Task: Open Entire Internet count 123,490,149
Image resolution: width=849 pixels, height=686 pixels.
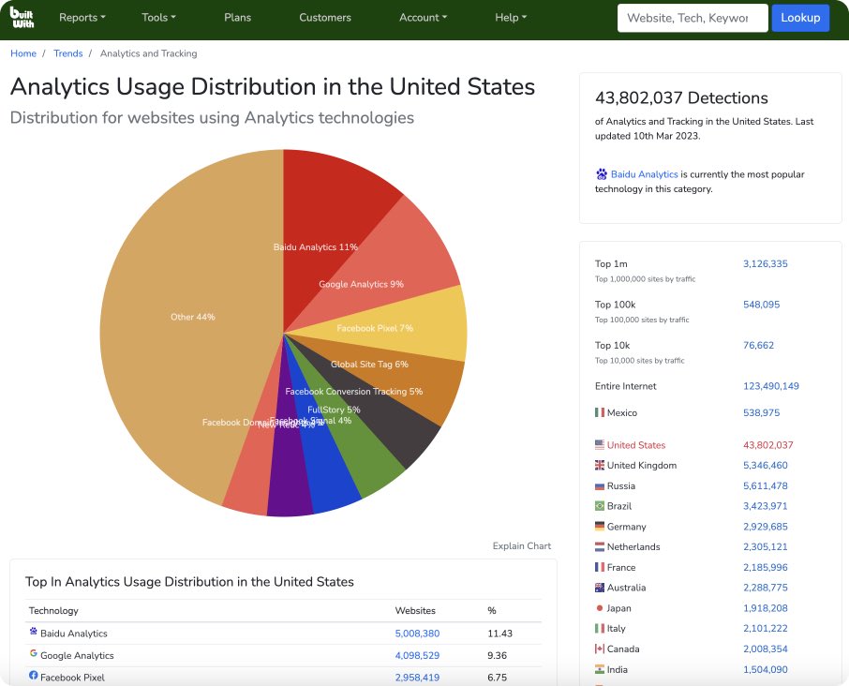Action: 771,386
